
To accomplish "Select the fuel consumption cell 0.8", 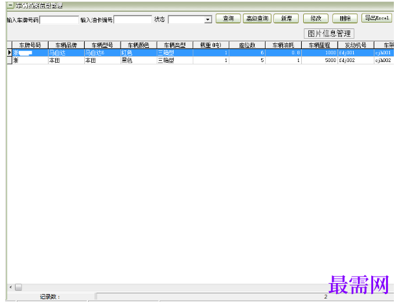I will point(283,53).
